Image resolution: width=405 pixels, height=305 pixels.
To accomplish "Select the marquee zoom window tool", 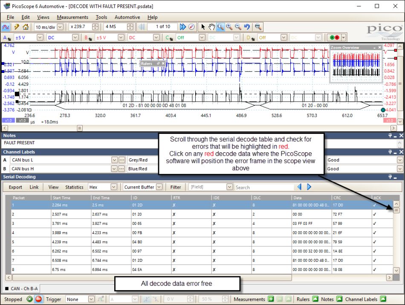I will (x=220, y=27).
